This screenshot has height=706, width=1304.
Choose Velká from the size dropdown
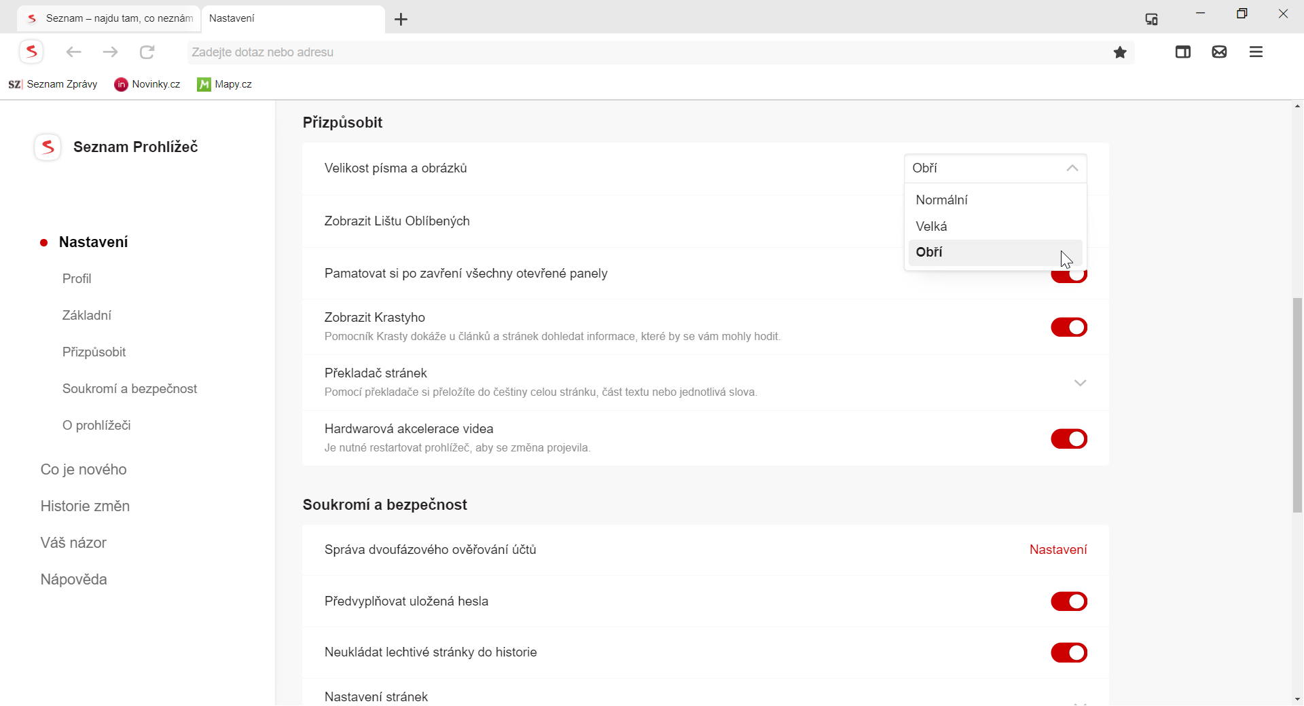[996, 226]
